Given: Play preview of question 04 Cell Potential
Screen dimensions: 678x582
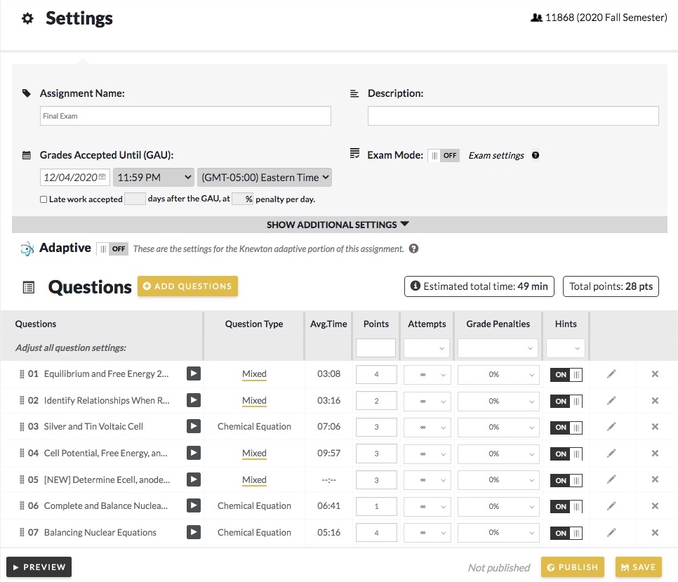Looking at the screenshot, I should 193,453.
